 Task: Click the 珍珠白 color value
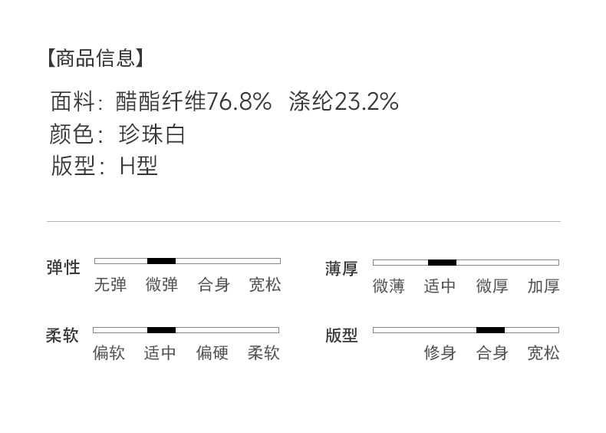pos(152,134)
